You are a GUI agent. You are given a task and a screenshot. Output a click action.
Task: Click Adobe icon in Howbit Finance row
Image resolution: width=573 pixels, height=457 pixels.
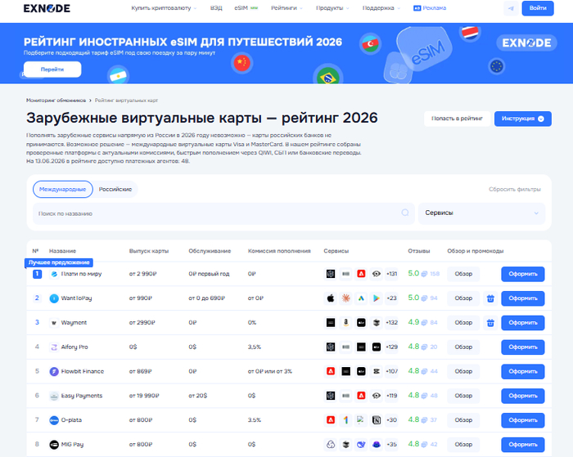331,371
